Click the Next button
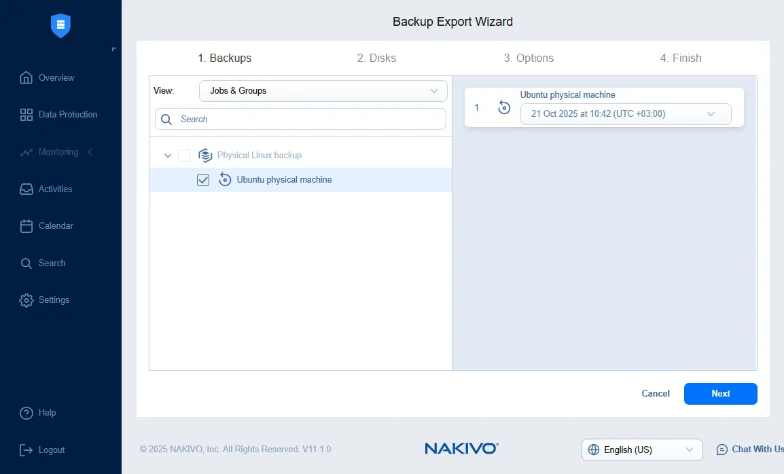Screen dimensions: 784x474 click(721, 393)
